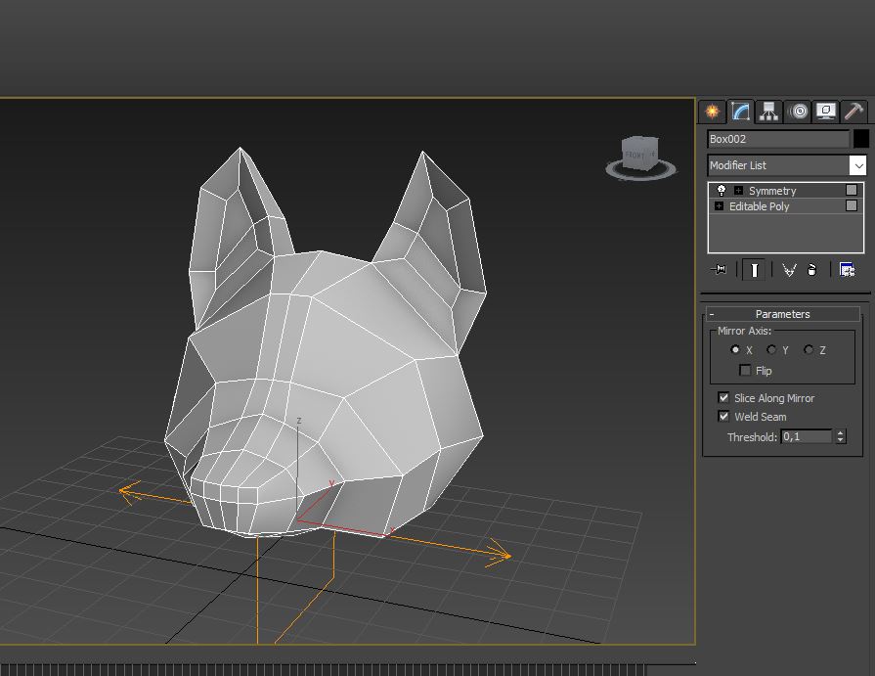Open the Create command panel tab
The width and height of the screenshot is (875, 676).
713,112
